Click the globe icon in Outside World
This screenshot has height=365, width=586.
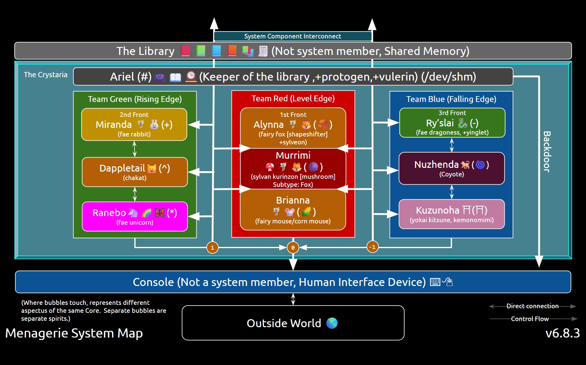[x=332, y=323]
